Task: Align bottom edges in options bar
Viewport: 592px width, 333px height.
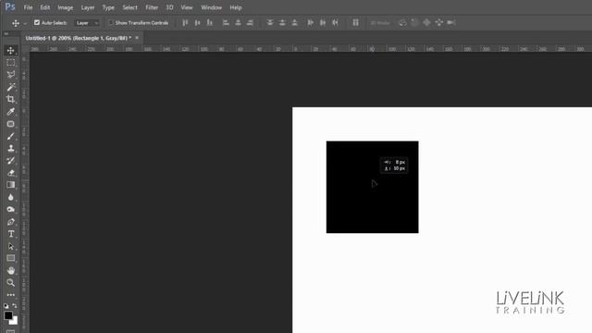Action: coord(210,22)
